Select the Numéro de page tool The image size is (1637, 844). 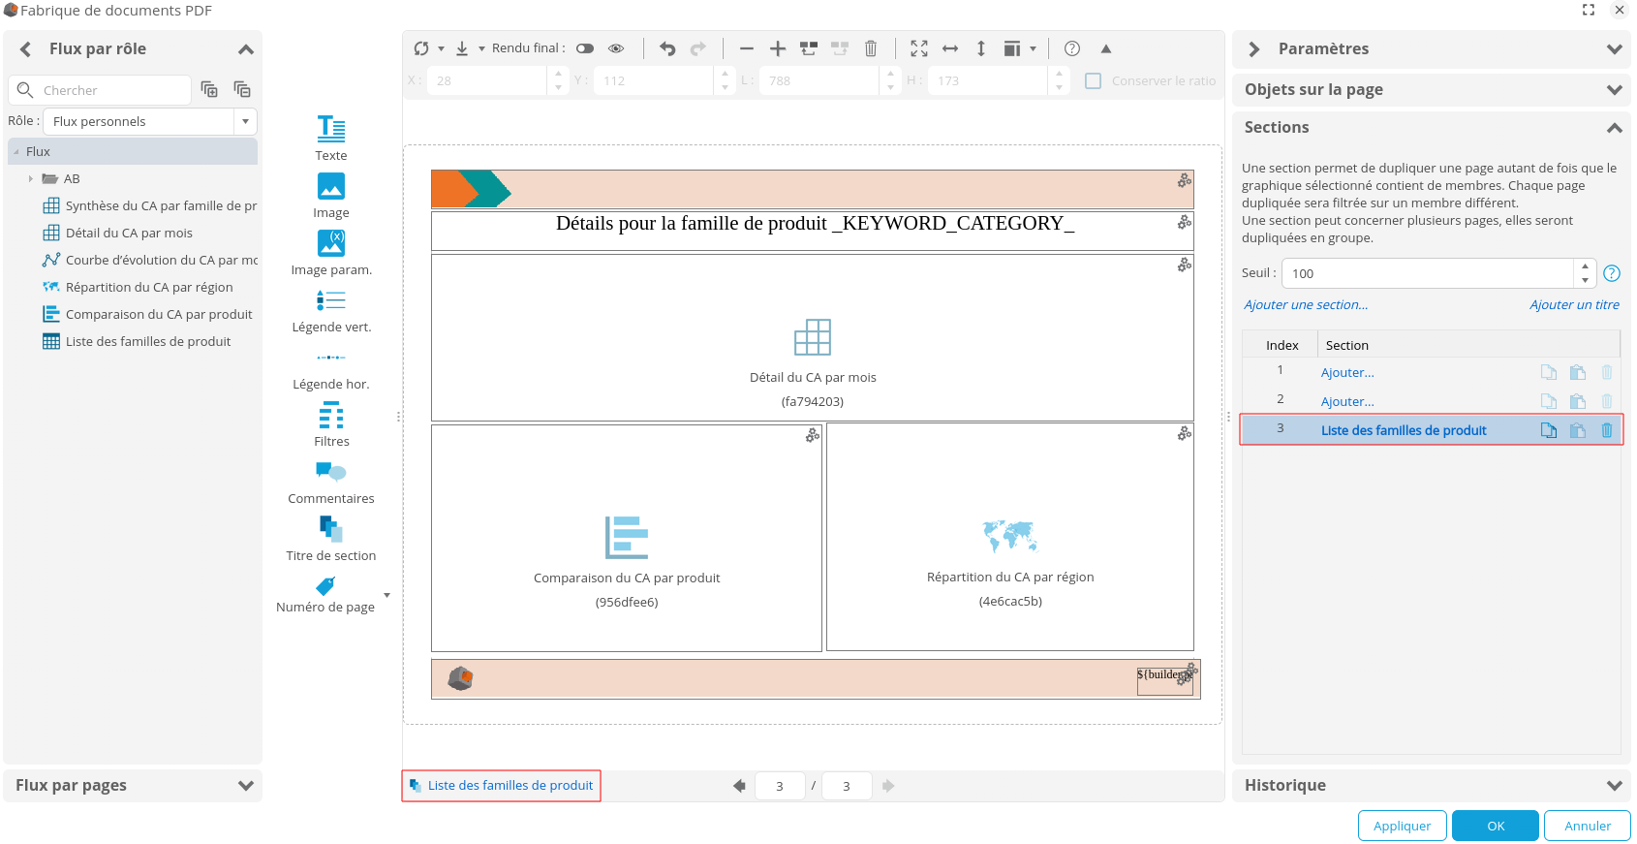pyautogui.click(x=325, y=594)
